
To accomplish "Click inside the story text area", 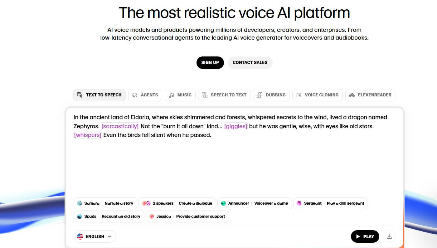I will (x=234, y=165).
